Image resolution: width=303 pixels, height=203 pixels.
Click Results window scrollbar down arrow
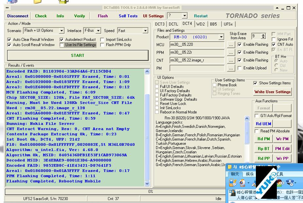147,183
